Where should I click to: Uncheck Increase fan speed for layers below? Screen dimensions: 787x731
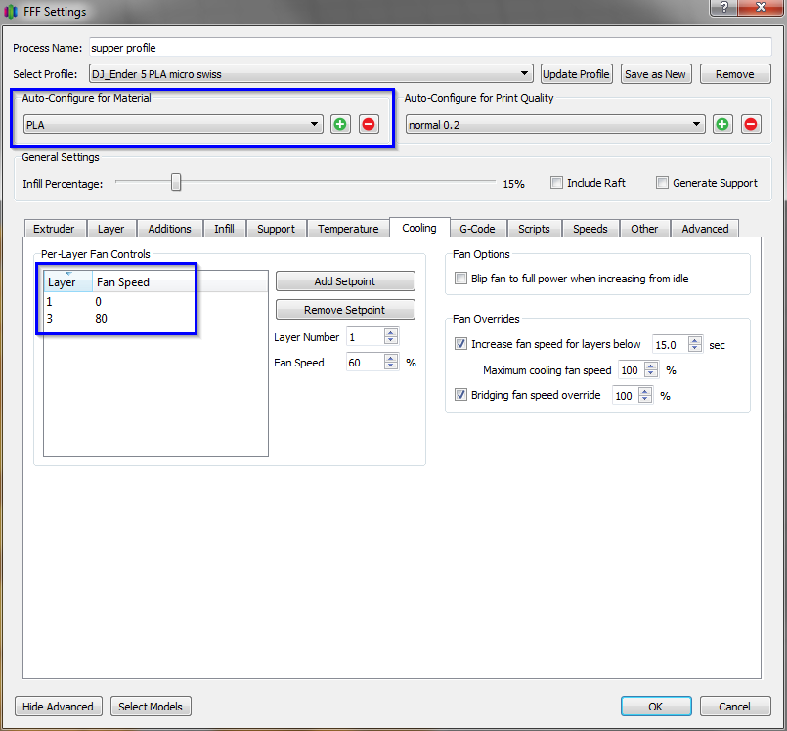(x=460, y=344)
